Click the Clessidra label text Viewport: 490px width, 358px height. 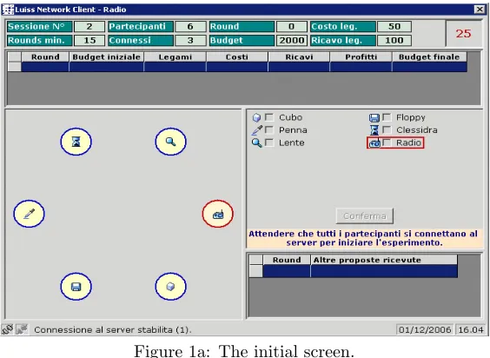point(417,130)
